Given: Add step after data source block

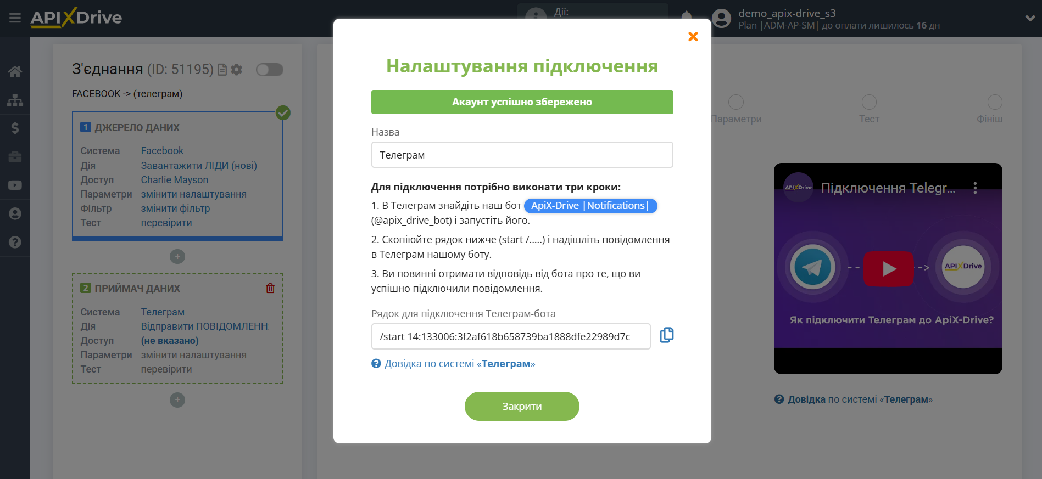Looking at the screenshot, I should tap(177, 256).
